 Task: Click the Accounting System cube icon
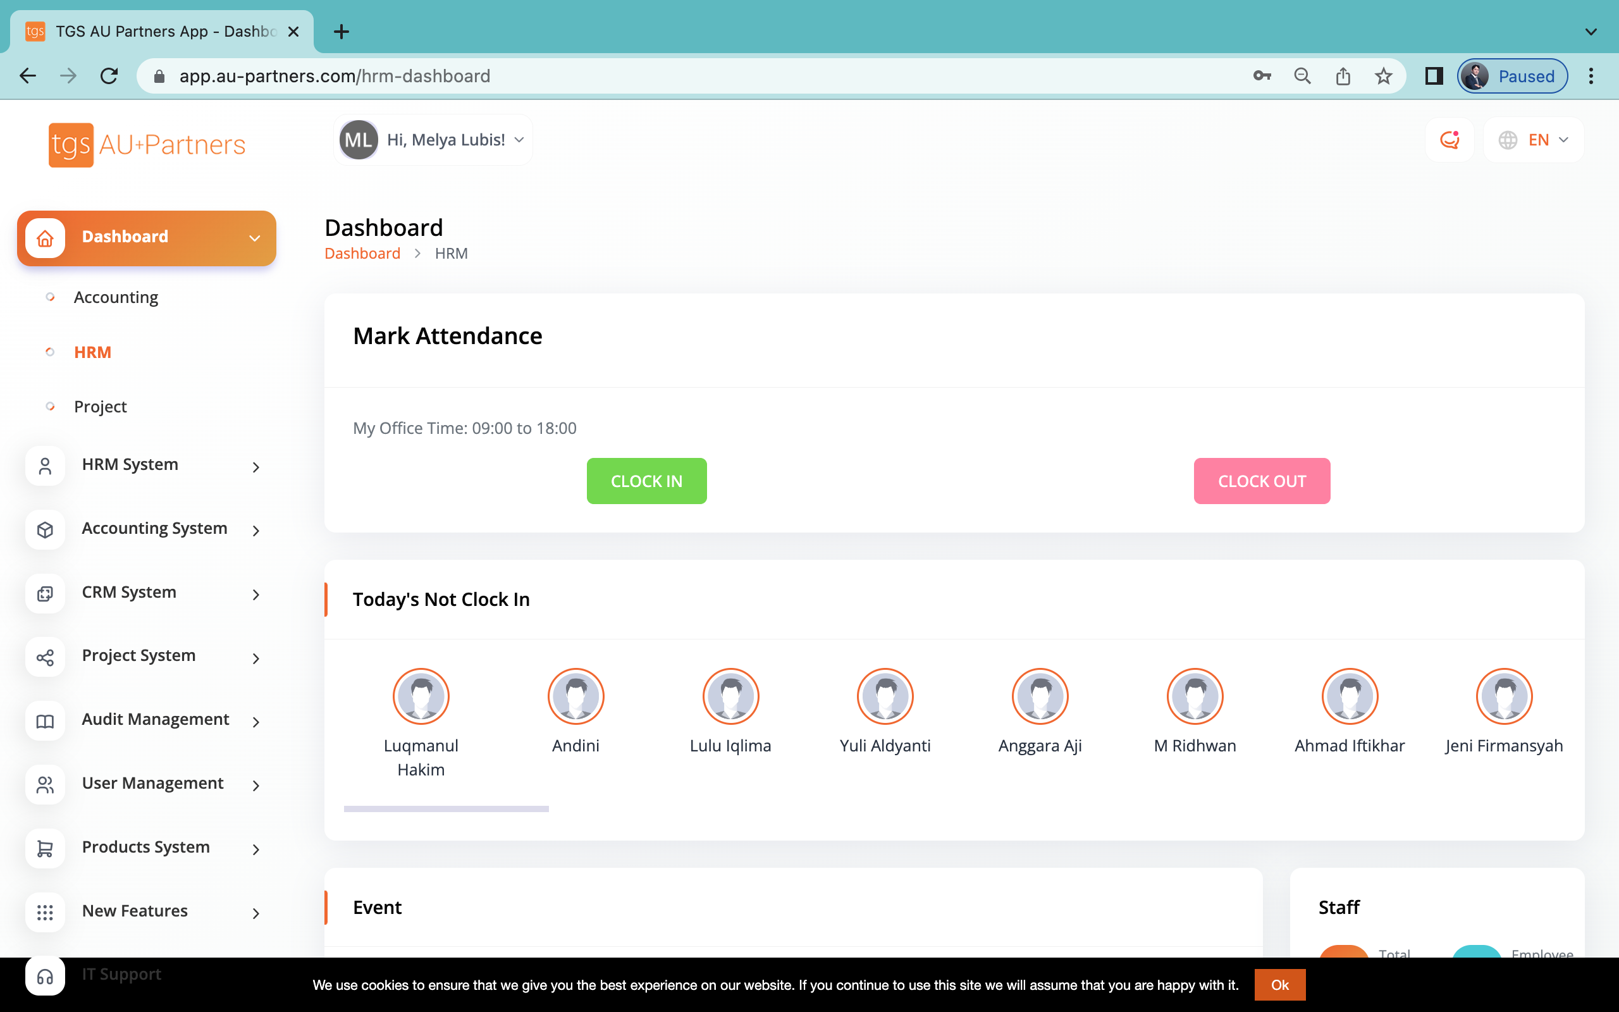(x=45, y=529)
